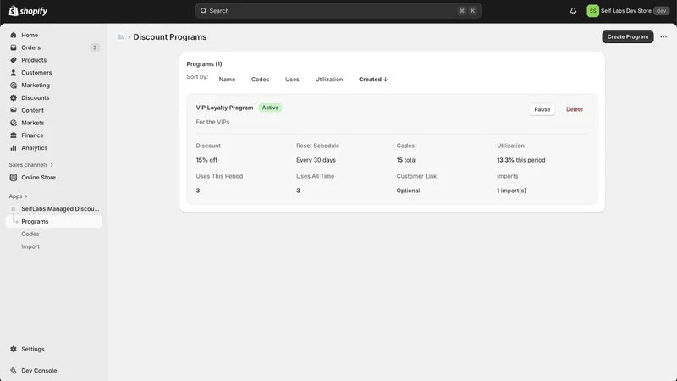Click the Content icon in sidebar
This screenshot has width=677, height=381.
[14, 110]
